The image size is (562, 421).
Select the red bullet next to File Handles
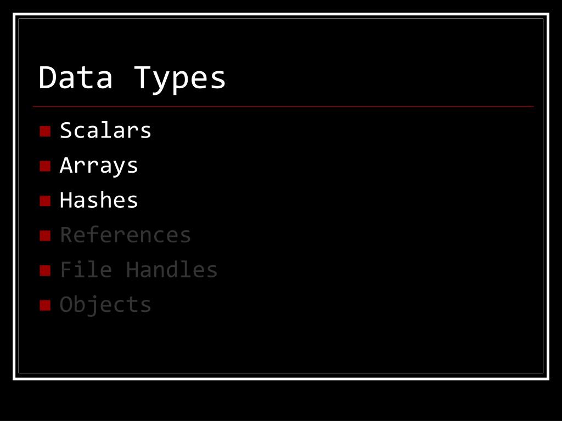pos(45,270)
